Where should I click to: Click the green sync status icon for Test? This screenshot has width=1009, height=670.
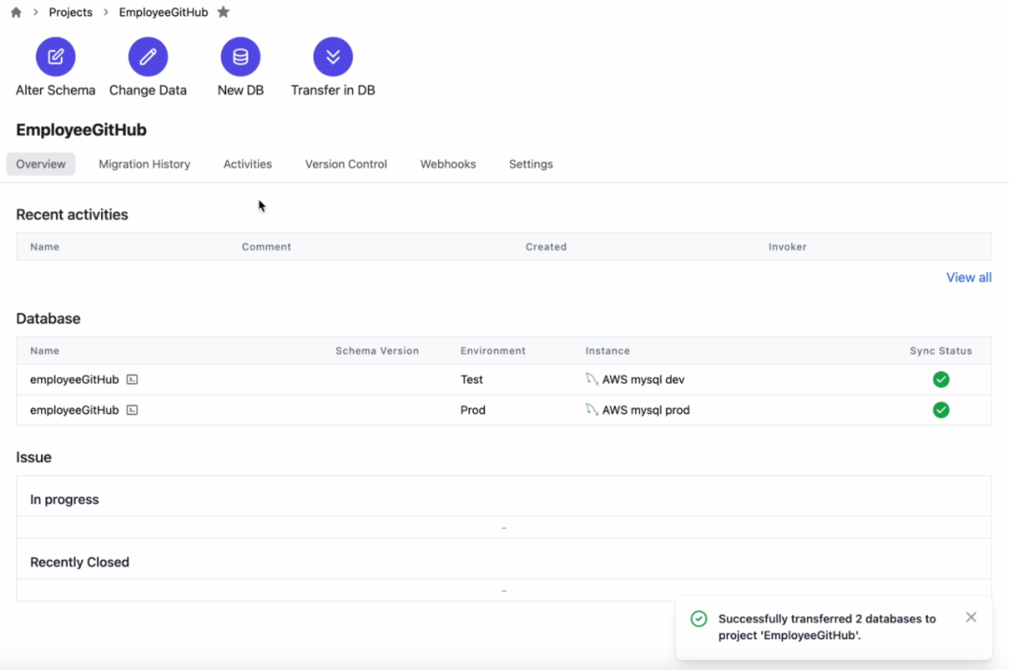(941, 379)
